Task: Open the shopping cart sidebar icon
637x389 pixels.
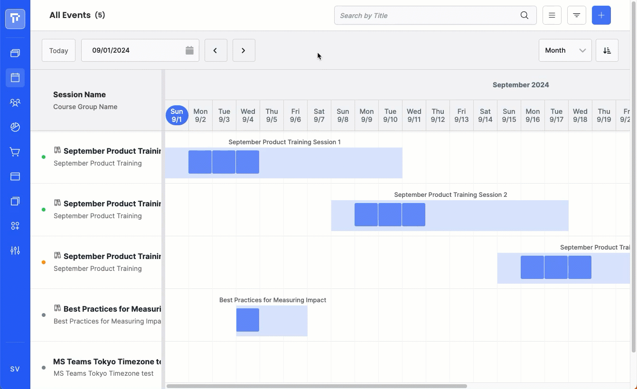Action: 15,152
